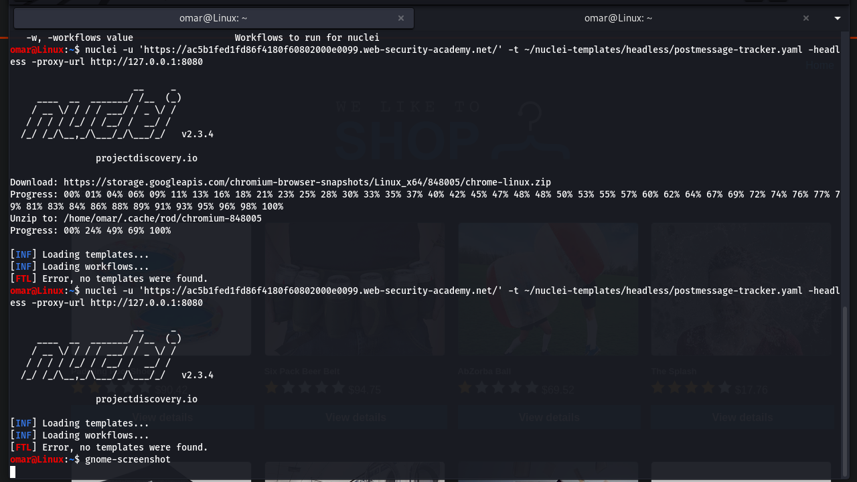Select the left omar@Linux terminal tab
Screen dimensions: 857x482
[213, 18]
